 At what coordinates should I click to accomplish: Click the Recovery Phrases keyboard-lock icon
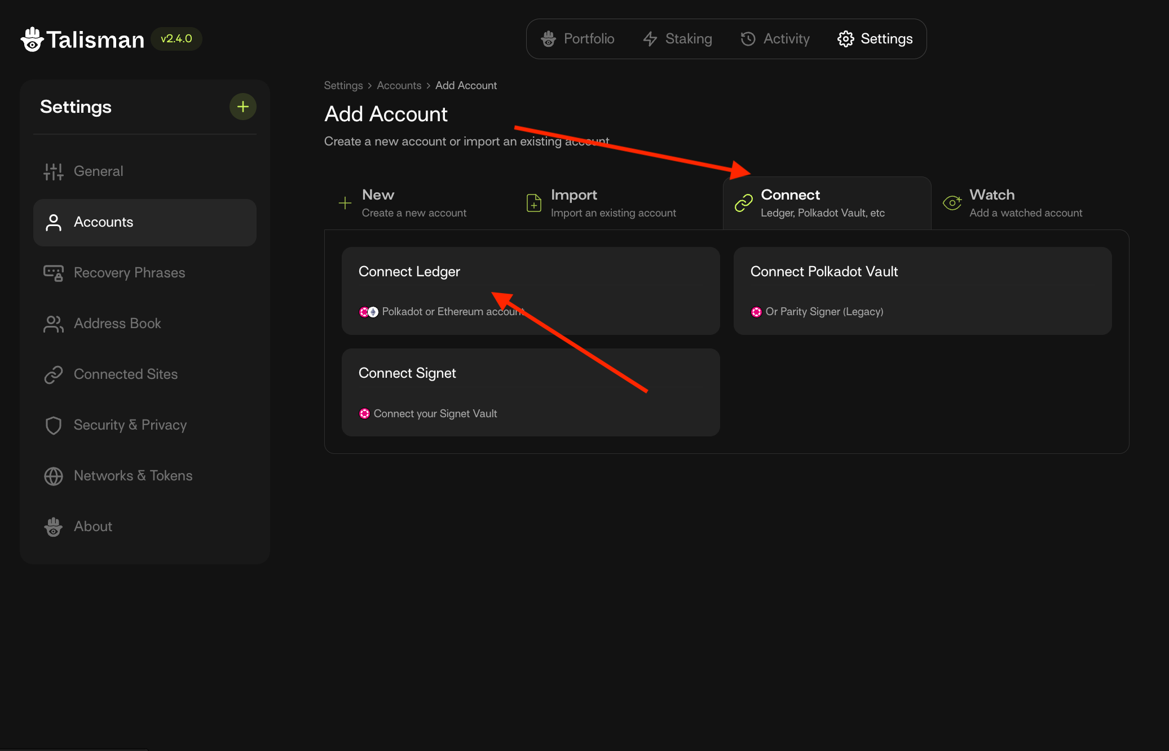[54, 273]
